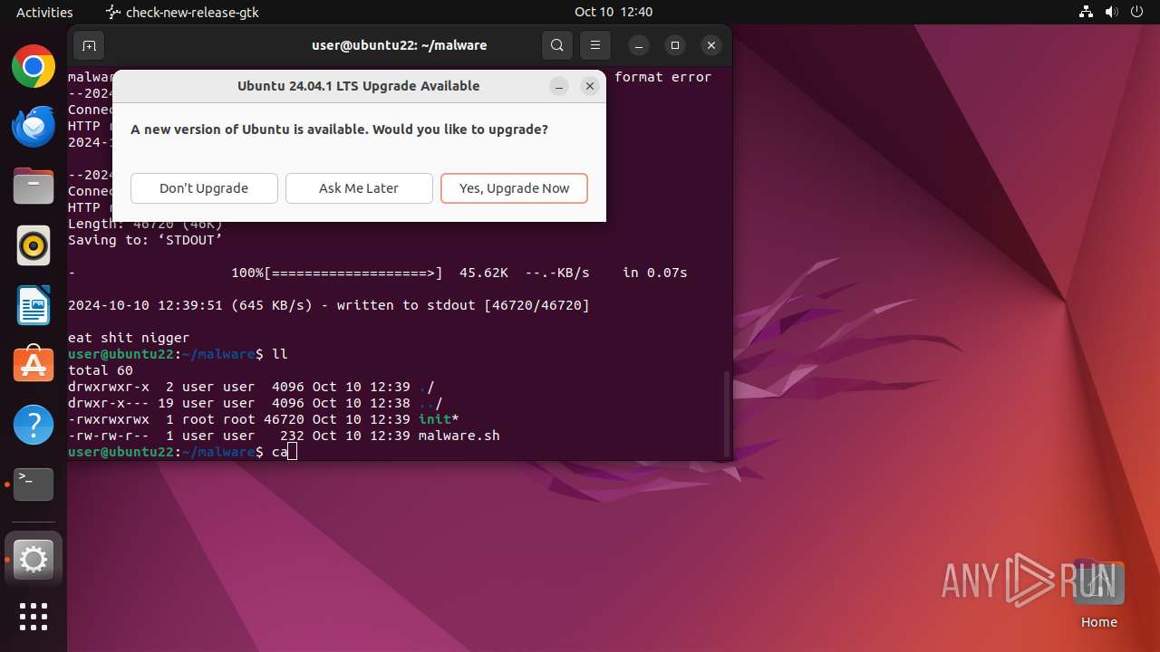Image resolution: width=1160 pixels, height=652 pixels.
Task: Click Ask Me Later button
Action: pos(359,188)
